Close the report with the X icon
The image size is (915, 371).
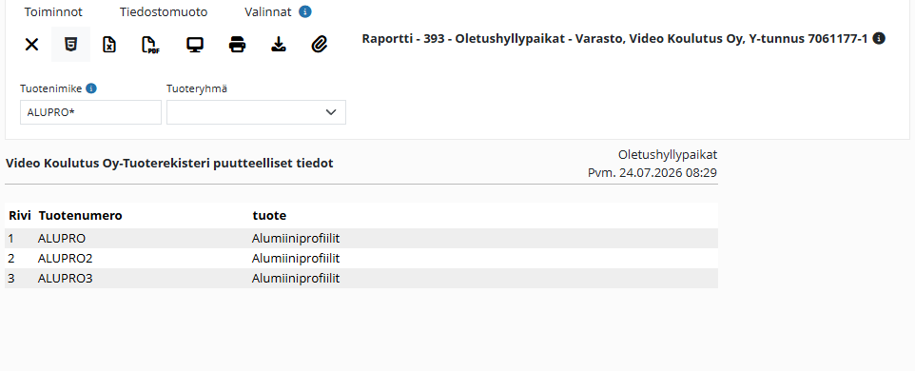point(31,45)
